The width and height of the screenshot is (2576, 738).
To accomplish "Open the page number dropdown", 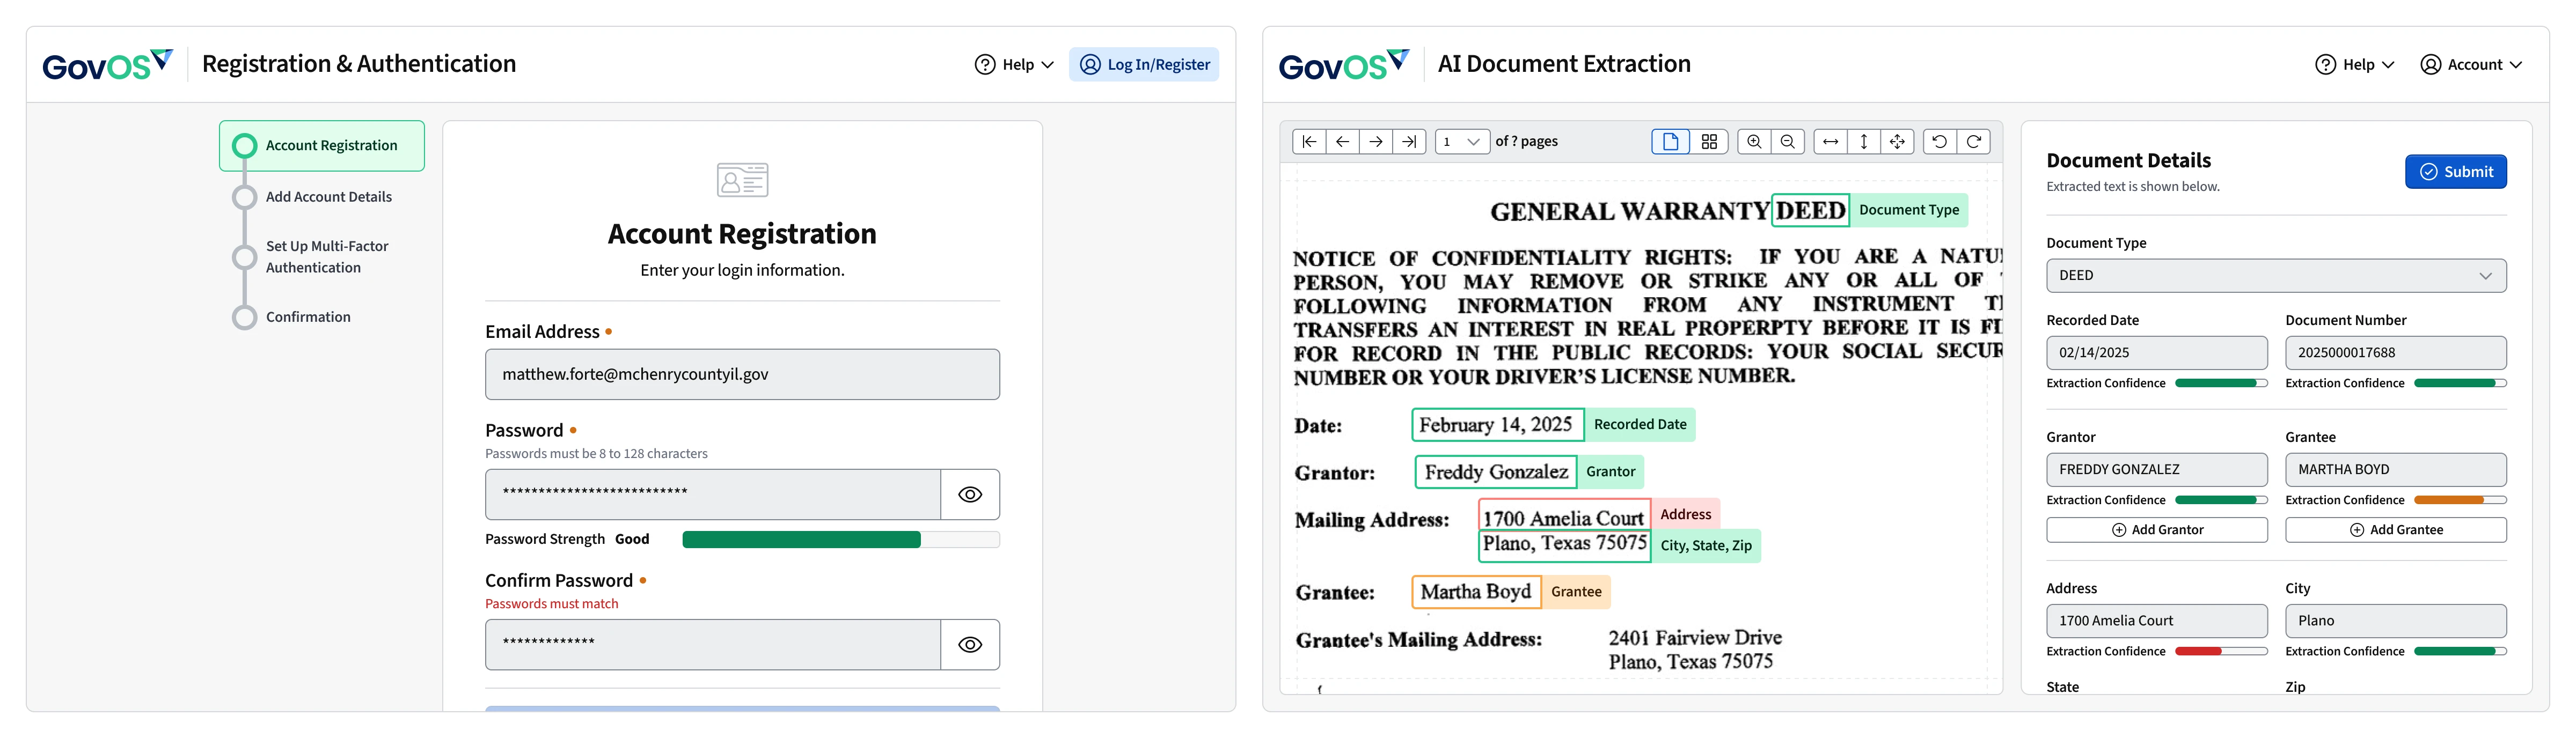I will (x=1461, y=142).
